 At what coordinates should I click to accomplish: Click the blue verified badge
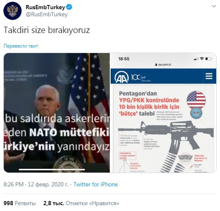point(69,7)
